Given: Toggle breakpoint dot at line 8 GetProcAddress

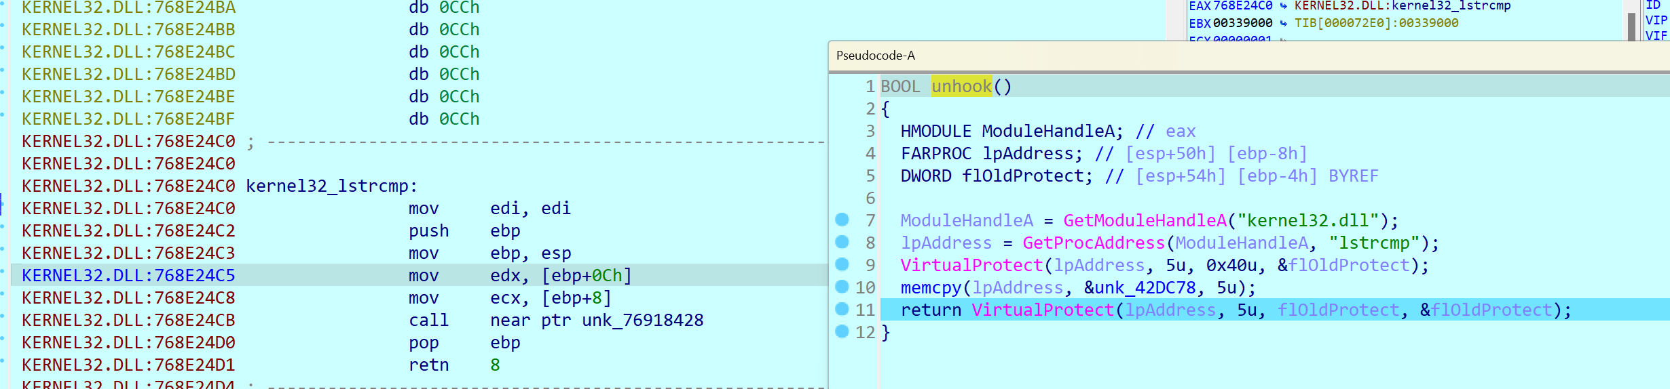Looking at the screenshot, I should click(x=842, y=242).
